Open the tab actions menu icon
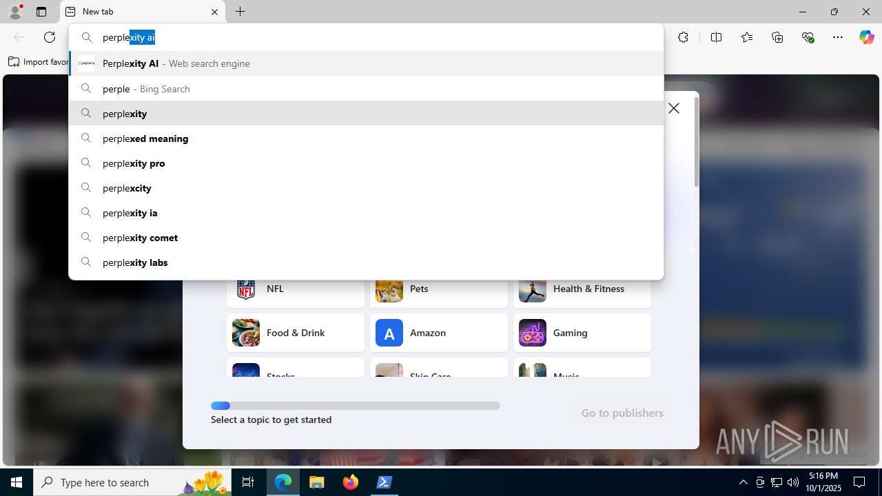The height and width of the screenshot is (496, 882). click(41, 12)
